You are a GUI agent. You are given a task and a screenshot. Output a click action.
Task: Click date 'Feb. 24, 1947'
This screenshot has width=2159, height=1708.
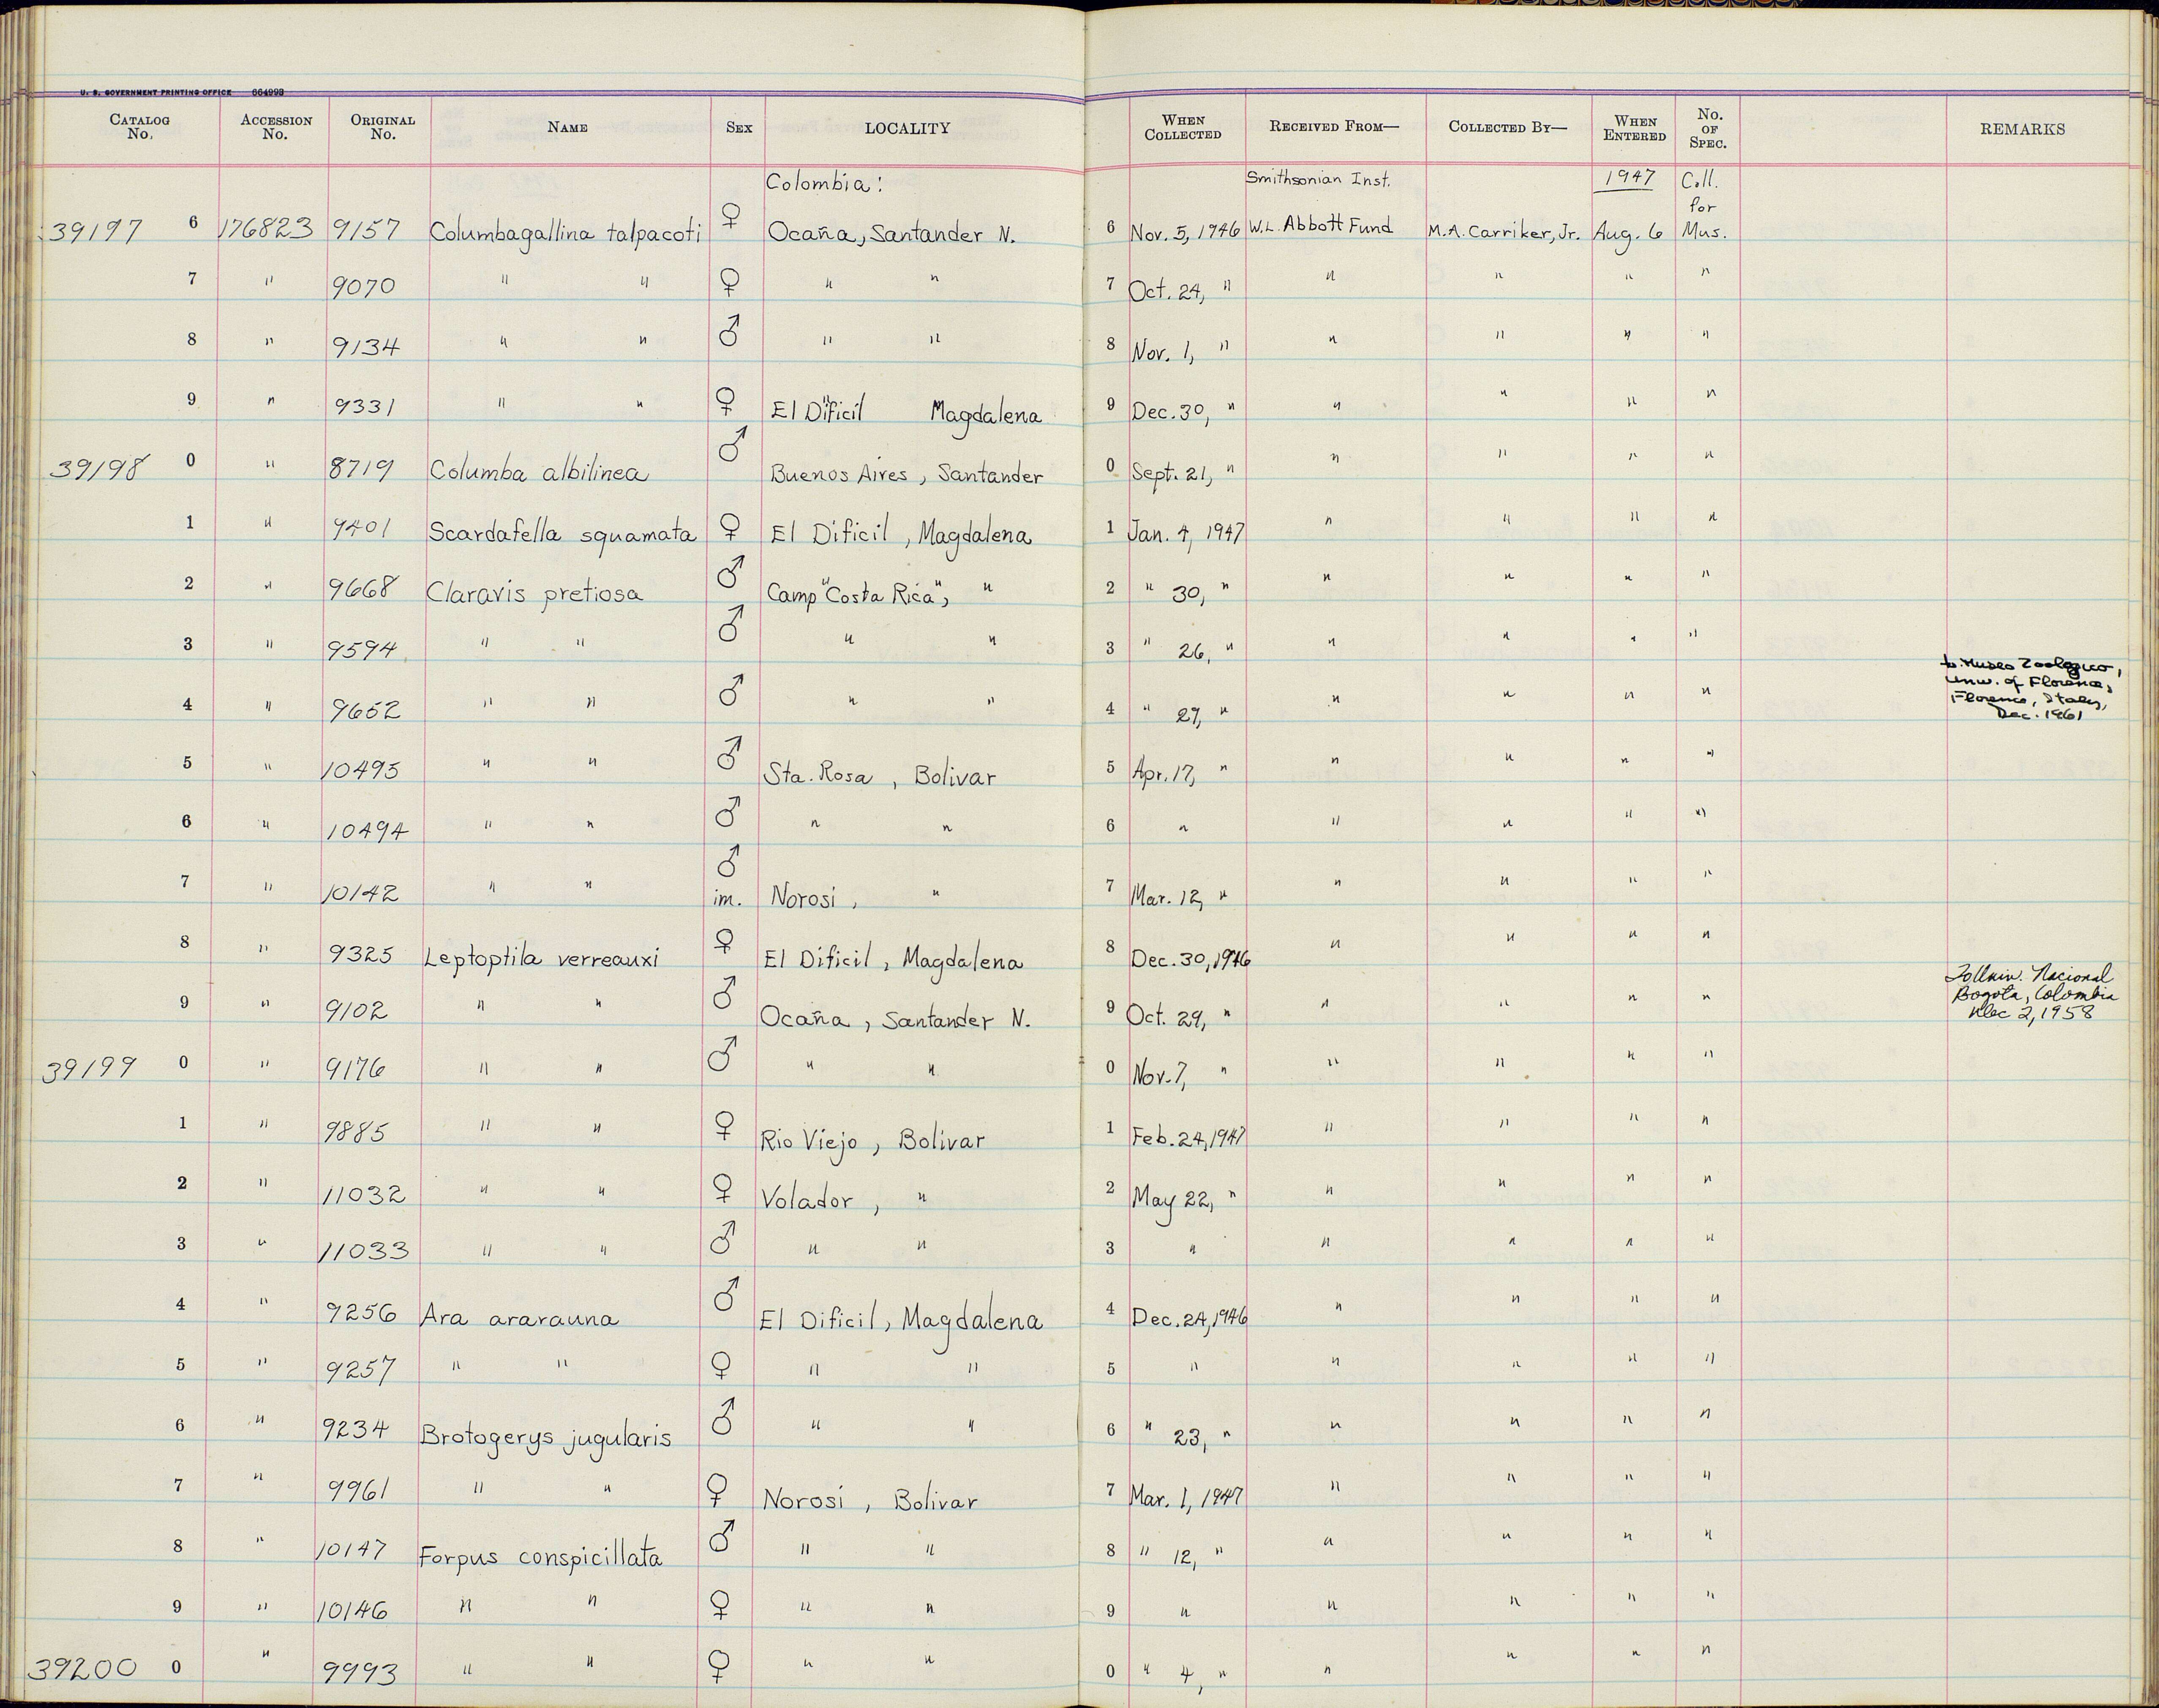point(1188,1137)
